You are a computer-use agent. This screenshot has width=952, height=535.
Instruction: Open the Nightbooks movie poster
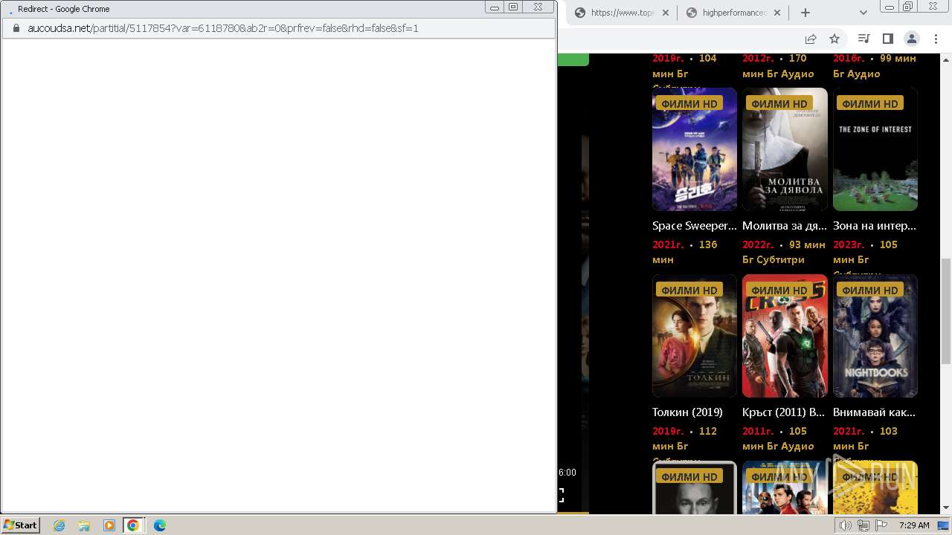875,336
